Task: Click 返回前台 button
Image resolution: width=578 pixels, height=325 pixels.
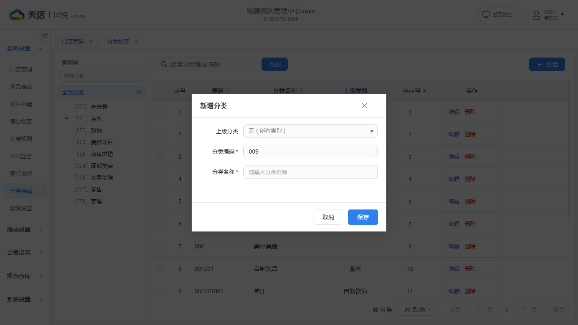Action: [x=498, y=14]
